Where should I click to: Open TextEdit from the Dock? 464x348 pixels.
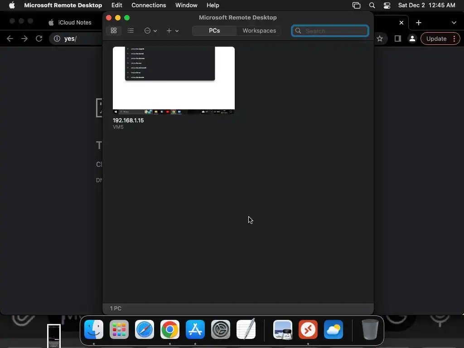[x=246, y=329]
